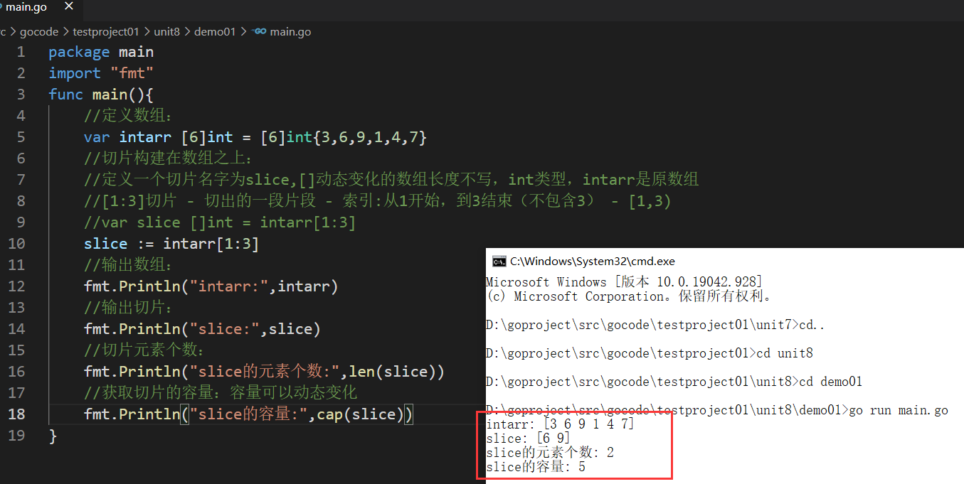The width and height of the screenshot is (964, 484).
Task: Open the testproject01 breadcrumb segment
Action: click(106, 31)
